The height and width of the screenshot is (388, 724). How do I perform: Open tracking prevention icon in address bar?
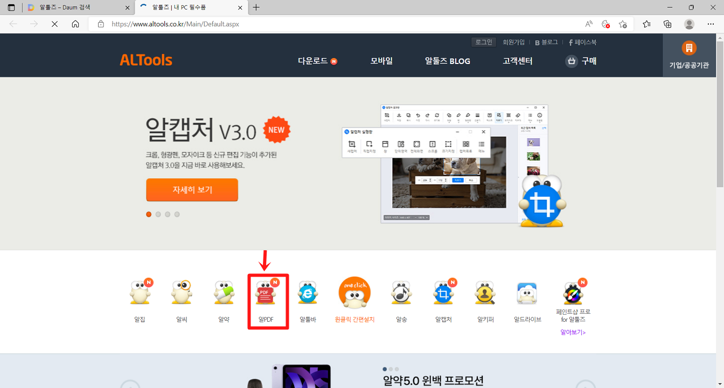click(x=605, y=24)
